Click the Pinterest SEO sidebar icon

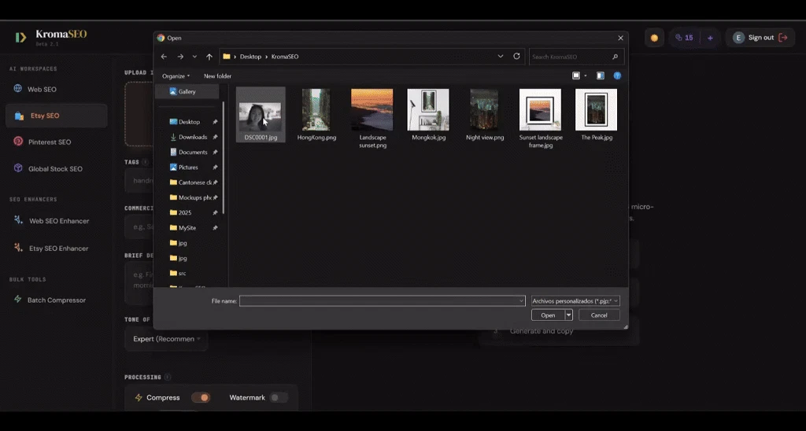click(x=19, y=142)
